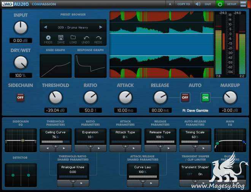Click the Release 80.00 ms value field
This screenshot has width=251, height=192.
click(x=160, y=110)
